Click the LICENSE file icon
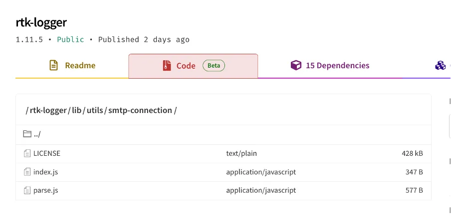Viewport: 451px width, 222px height. click(27, 153)
